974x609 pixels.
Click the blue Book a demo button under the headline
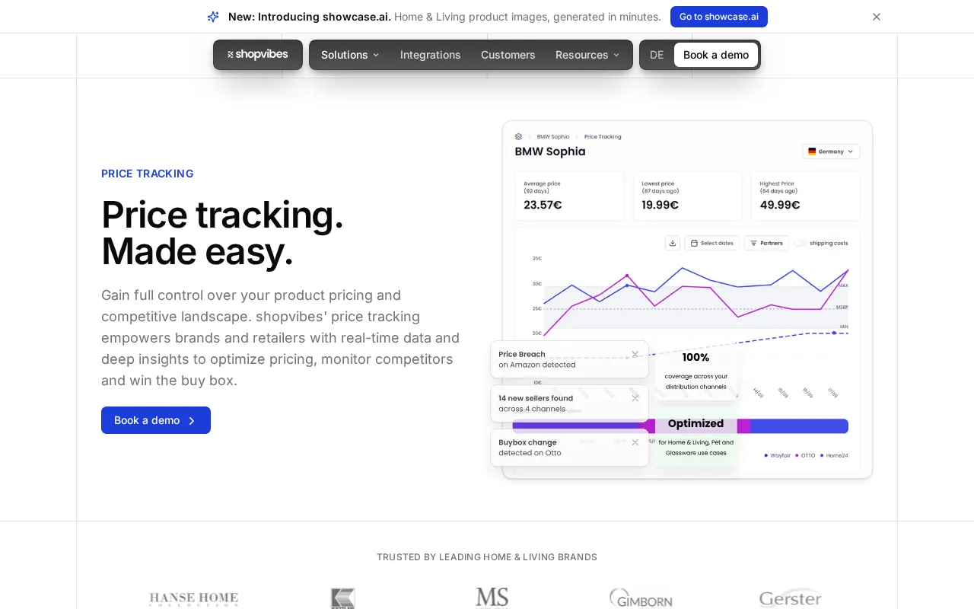[x=156, y=420]
